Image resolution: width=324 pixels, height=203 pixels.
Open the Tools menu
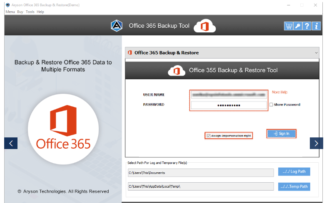[x=30, y=12]
